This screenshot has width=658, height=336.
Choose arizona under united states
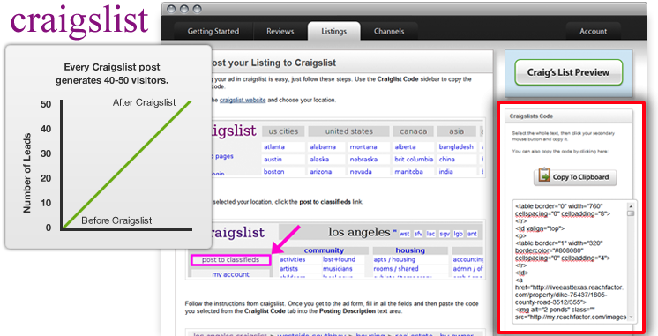321,172
